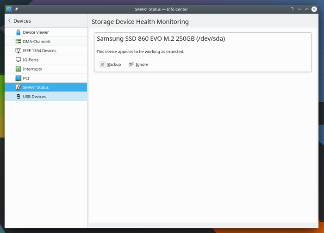This screenshot has width=324, height=233.
Task: Go back using the Devices chevron
Action: (x=9, y=21)
